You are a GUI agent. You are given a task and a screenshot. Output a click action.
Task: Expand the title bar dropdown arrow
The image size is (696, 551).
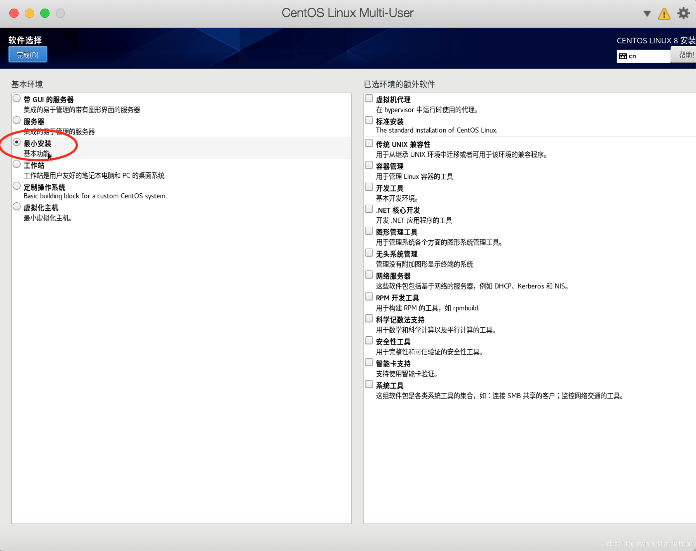coord(647,14)
